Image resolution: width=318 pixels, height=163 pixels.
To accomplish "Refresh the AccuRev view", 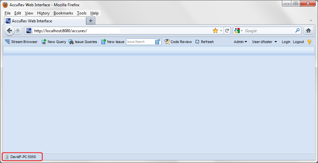I will tap(204, 42).
